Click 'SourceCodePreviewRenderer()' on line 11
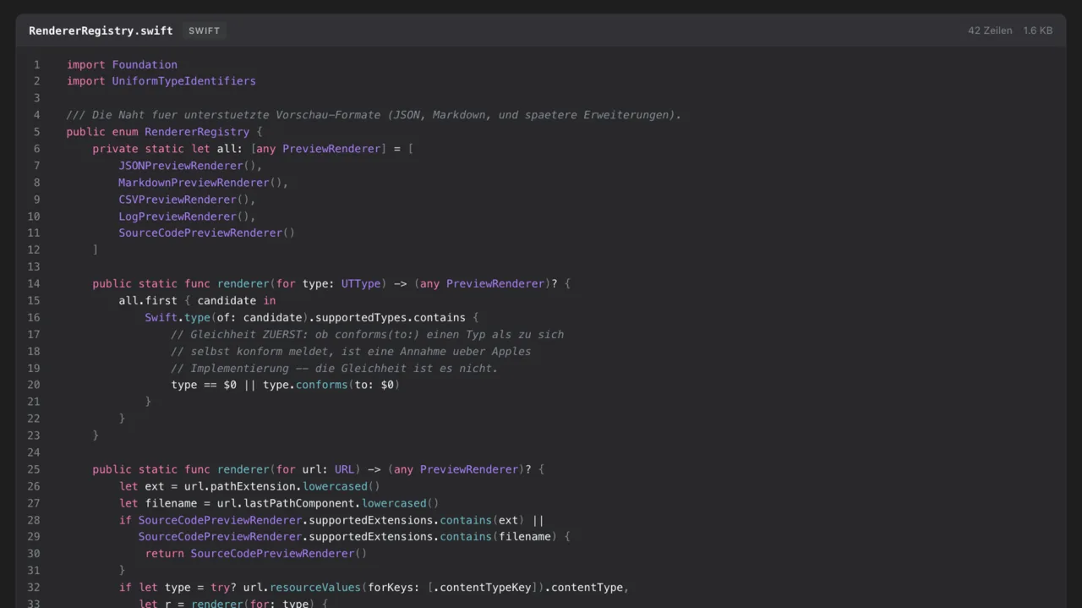Screen dimensions: 1082x608 206,233
